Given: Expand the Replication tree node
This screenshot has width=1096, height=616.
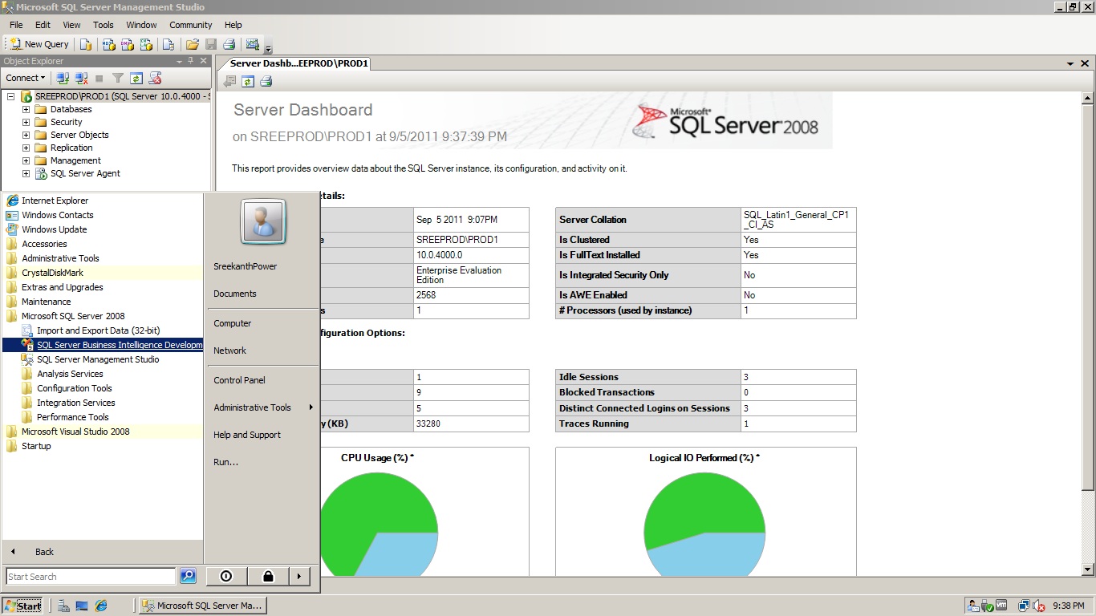Looking at the screenshot, I should click(x=26, y=148).
